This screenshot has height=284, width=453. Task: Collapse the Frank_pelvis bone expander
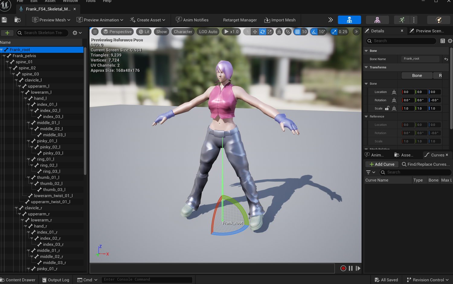[4, 56]
